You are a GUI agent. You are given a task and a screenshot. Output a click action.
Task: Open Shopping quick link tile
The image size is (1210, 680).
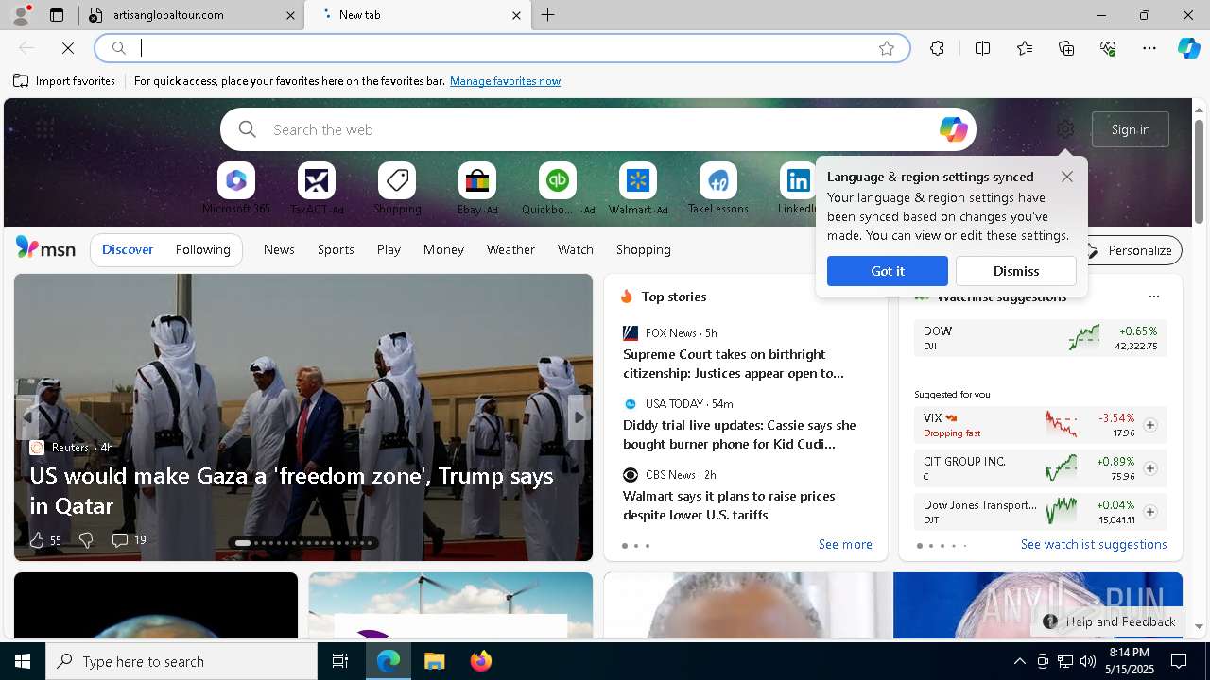coord(397,189)
